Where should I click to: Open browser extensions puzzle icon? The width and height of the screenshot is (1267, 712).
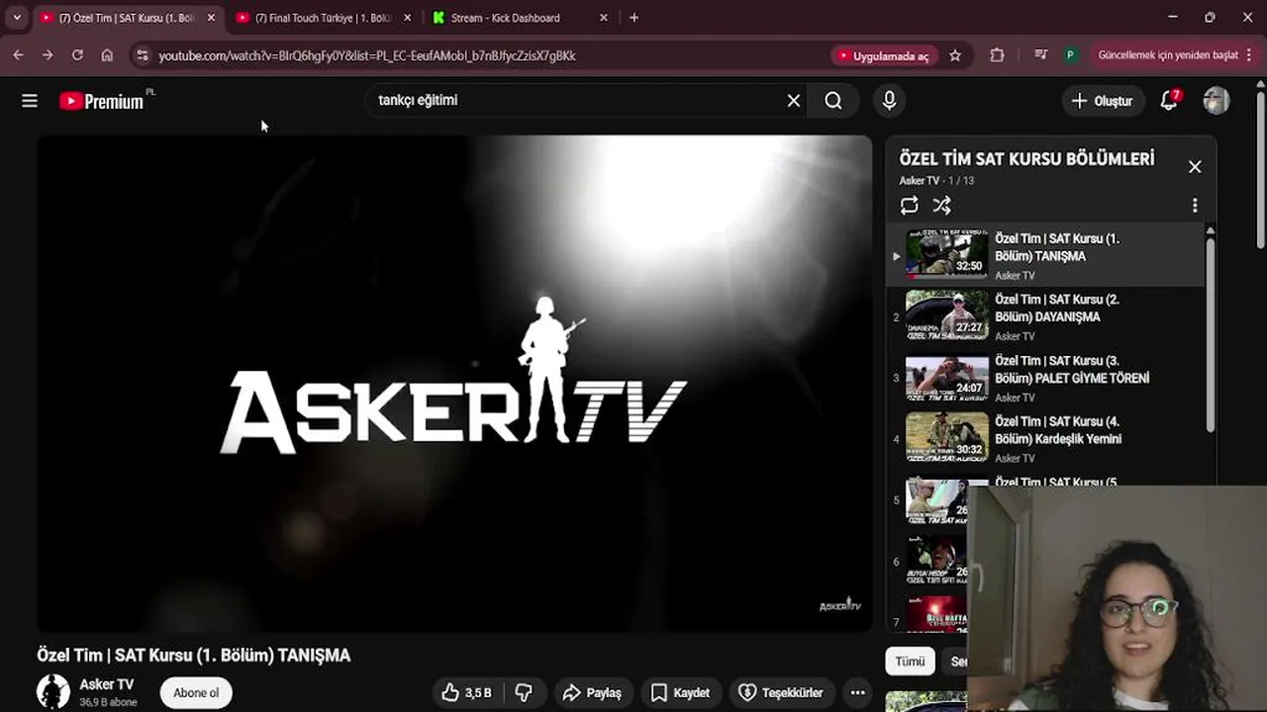(x=997, y=55)
